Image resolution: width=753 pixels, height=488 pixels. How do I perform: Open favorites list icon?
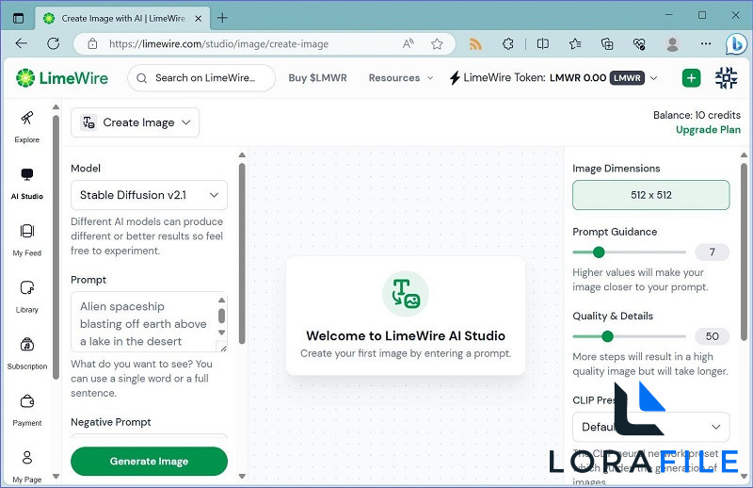(x=575, y=44)
